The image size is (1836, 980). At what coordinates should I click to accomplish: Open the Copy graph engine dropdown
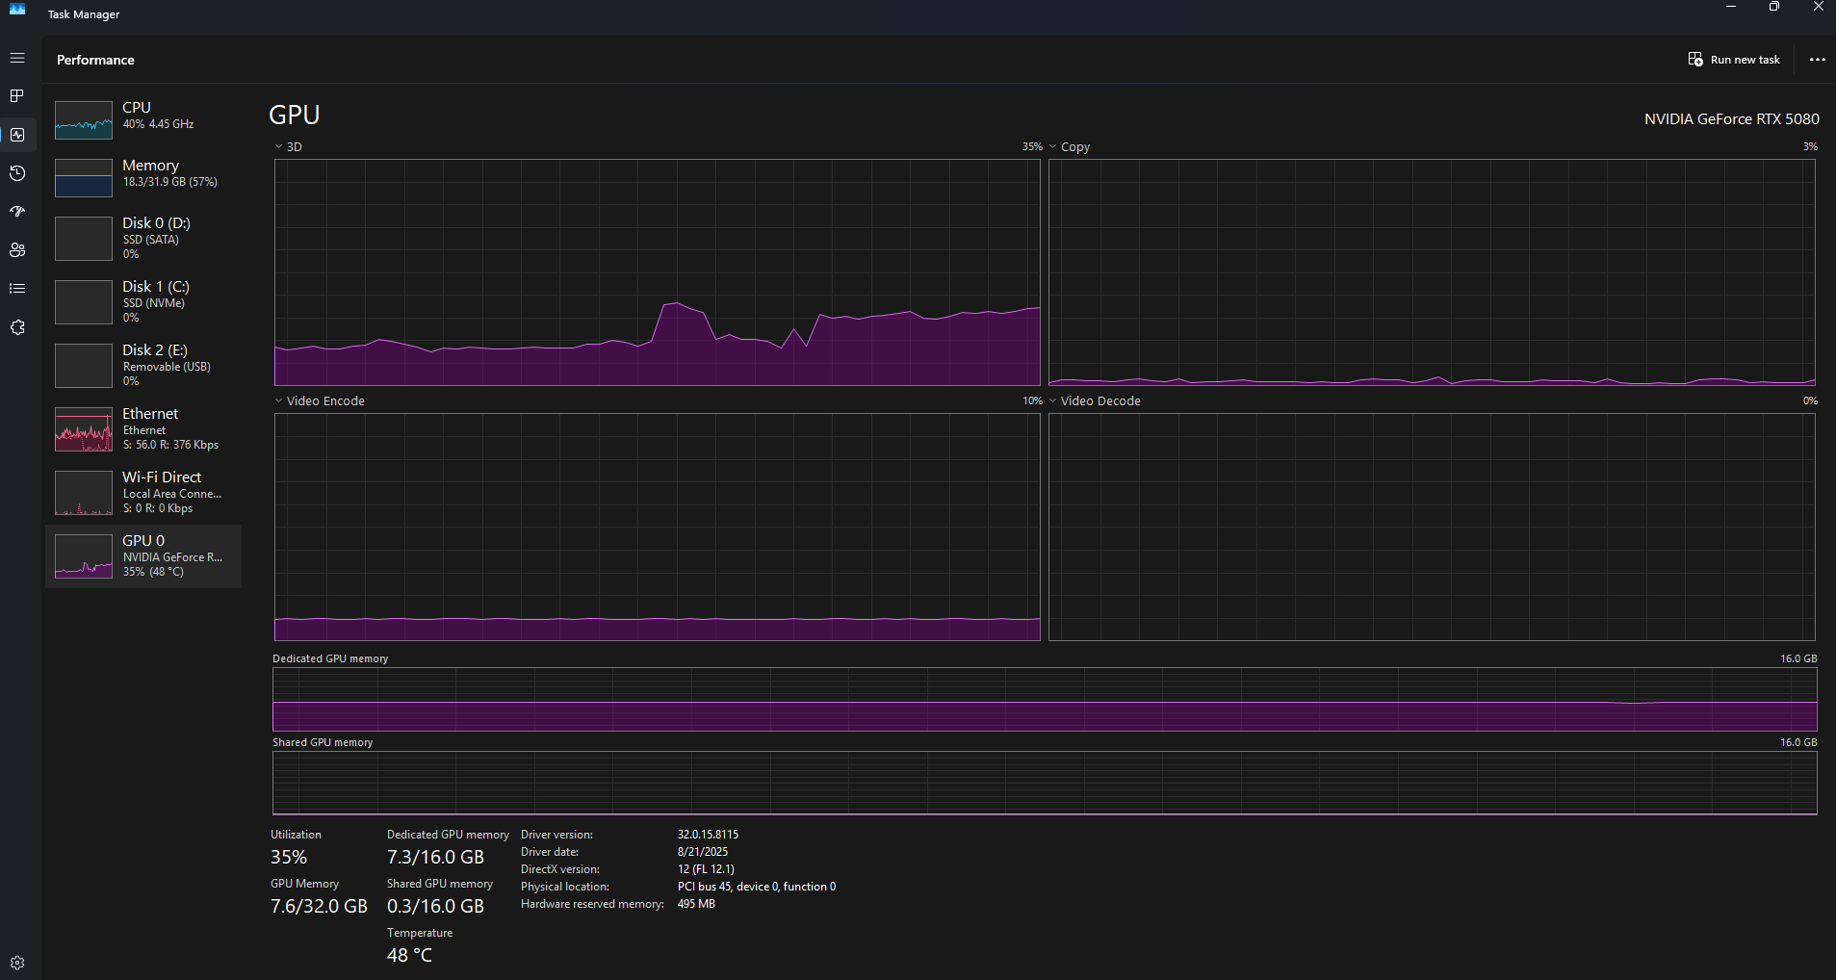(1069, 147)
